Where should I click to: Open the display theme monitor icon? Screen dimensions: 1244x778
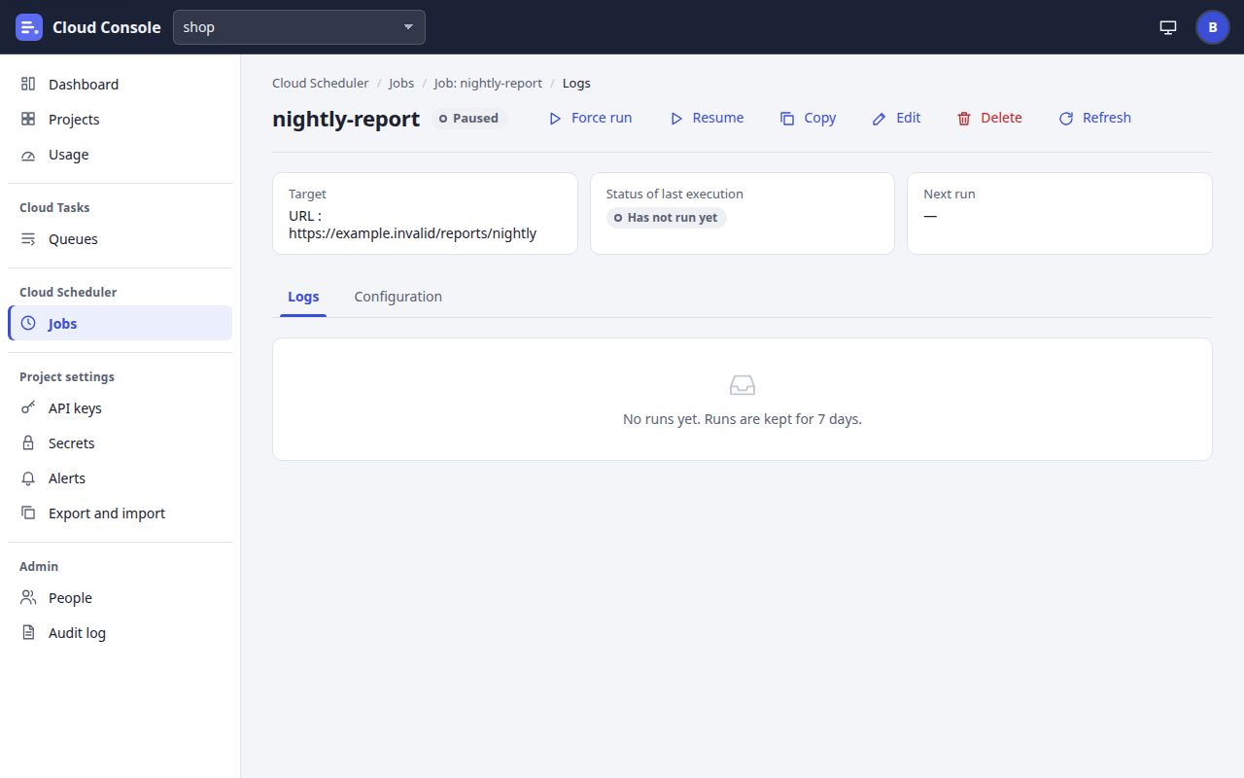click(1168, 27)
